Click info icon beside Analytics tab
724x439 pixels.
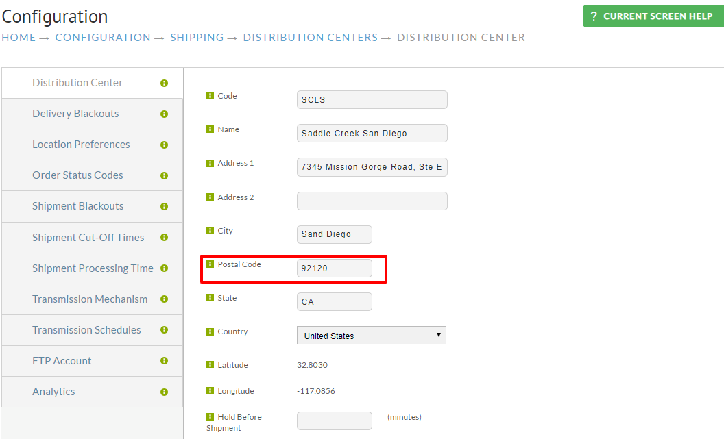point(164,392)
